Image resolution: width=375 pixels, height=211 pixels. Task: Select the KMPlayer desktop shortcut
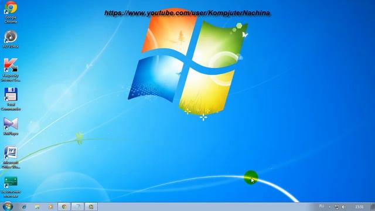tap(11, 127)
